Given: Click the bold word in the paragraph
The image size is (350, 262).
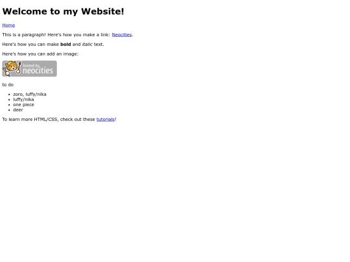Looking at the screenshot, I should [65, 45].
